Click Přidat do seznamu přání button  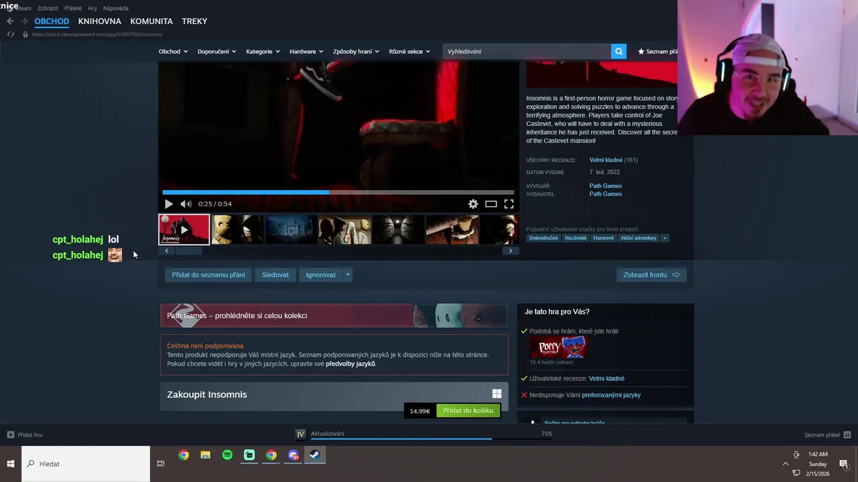coord(208,274)
